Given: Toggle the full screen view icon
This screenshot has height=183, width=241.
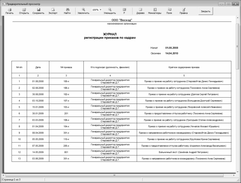Looking at the screenshot, I should point(124,10).
